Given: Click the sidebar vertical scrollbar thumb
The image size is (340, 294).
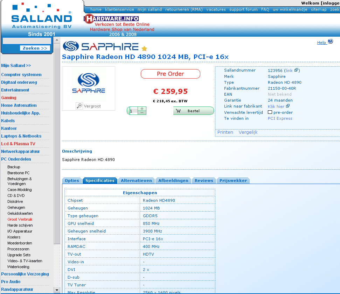Looking at the screenshot, I should [x=57, y=144].
